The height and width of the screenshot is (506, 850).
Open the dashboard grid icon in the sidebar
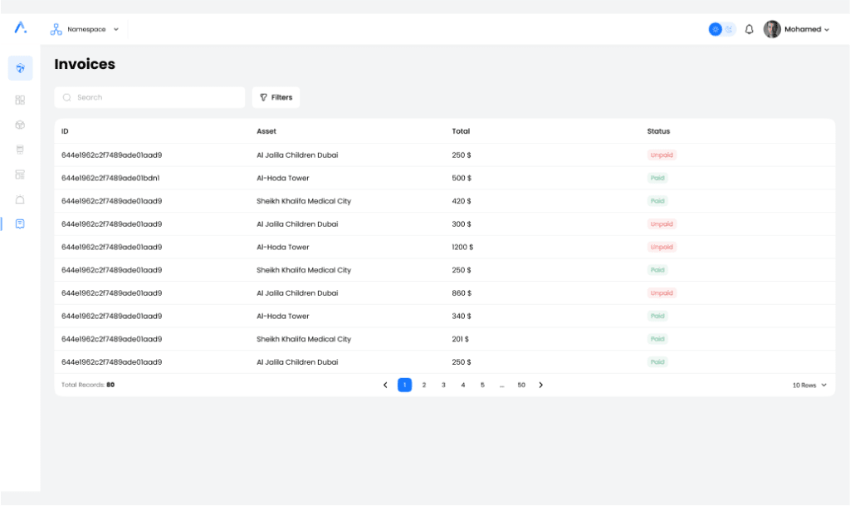(x=20, y=100)
